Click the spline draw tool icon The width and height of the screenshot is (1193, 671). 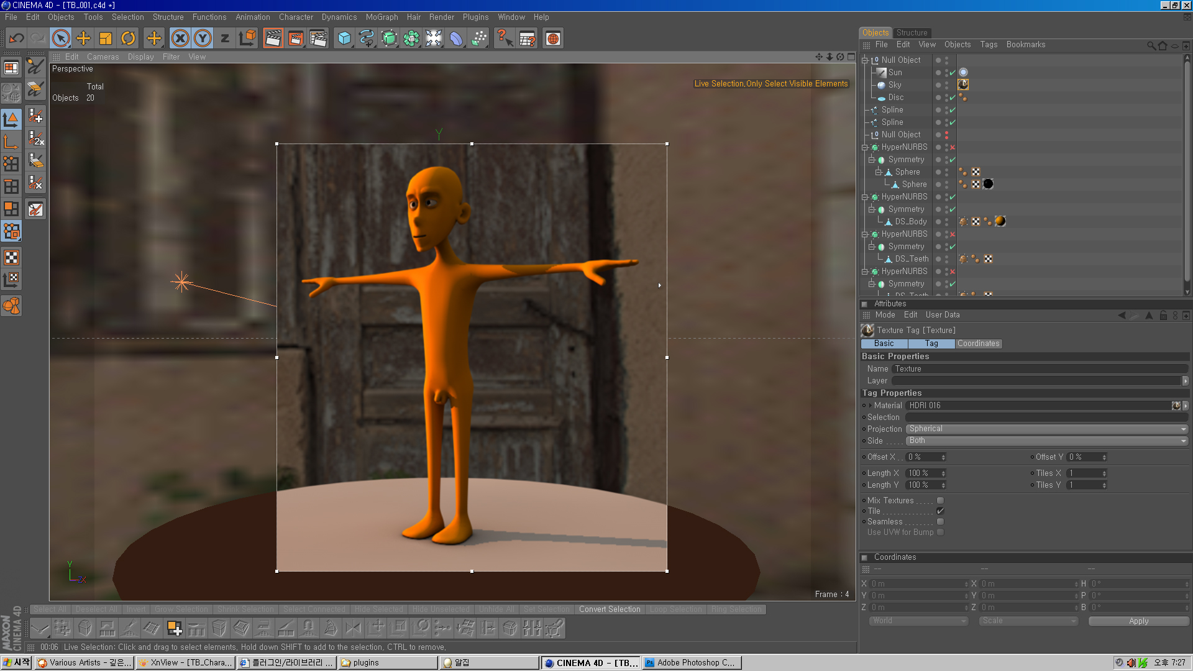tap(367, 39)
